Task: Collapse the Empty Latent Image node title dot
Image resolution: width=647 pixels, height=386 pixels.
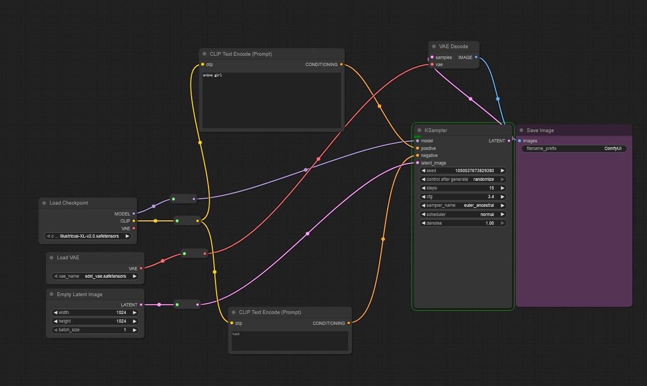Action: point(51,295)
